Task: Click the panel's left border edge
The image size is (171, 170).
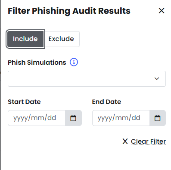Action: 0,85
